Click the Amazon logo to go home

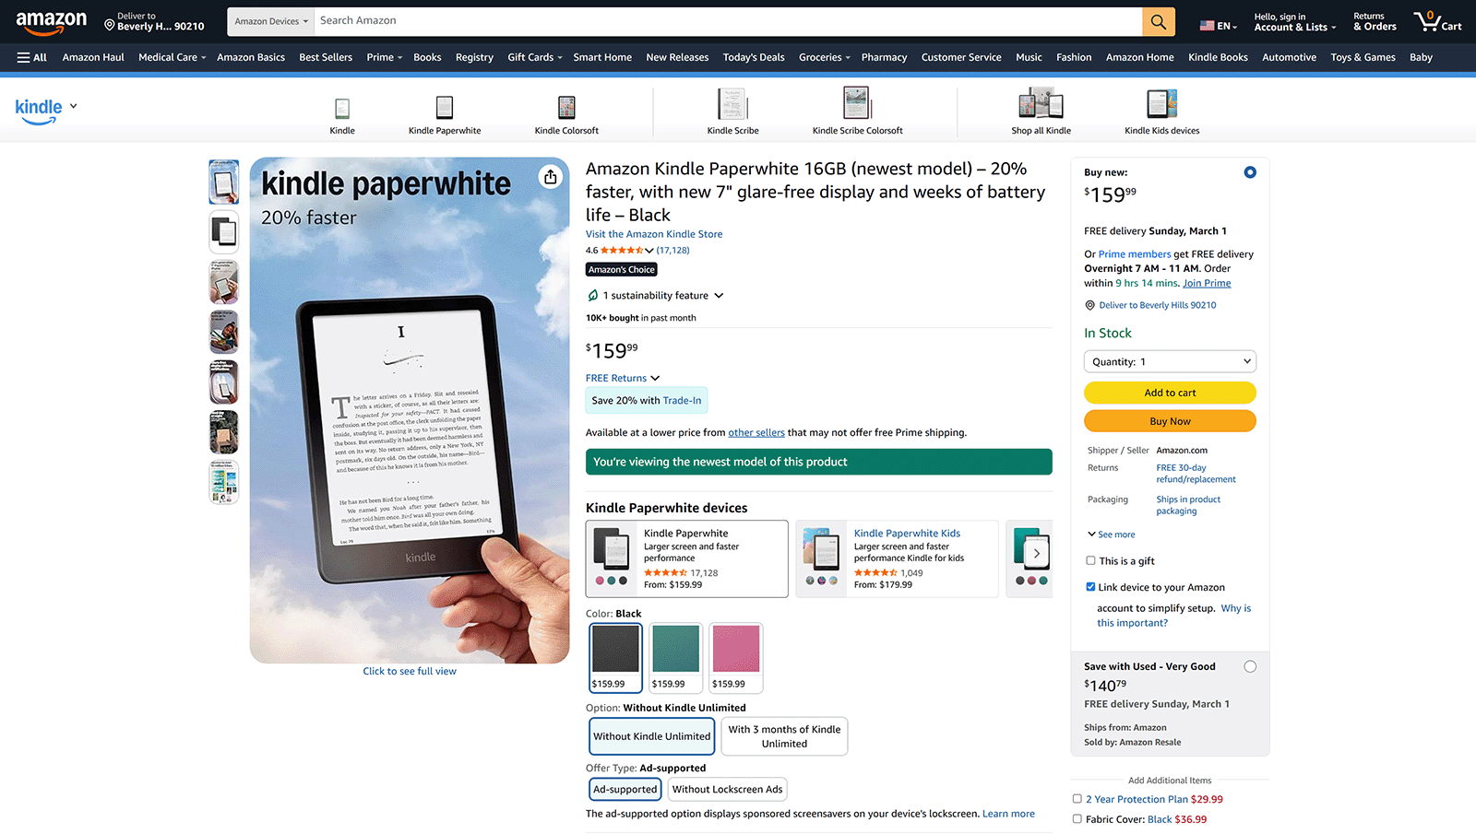click(x=51, y=21)
